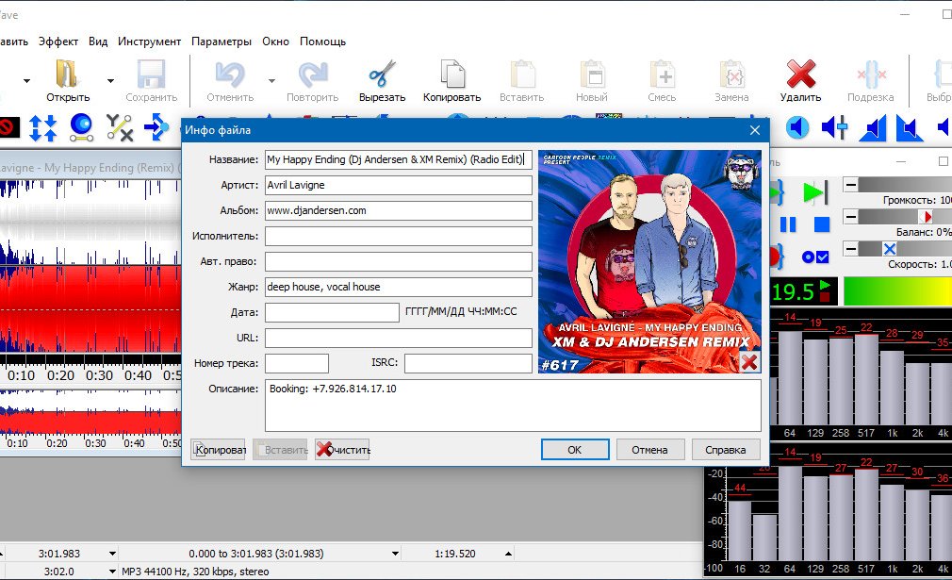Screen dimensions: 952x580
Task: Click the Артист field with Avril Lavigne
Action: [x=399, y=185]
